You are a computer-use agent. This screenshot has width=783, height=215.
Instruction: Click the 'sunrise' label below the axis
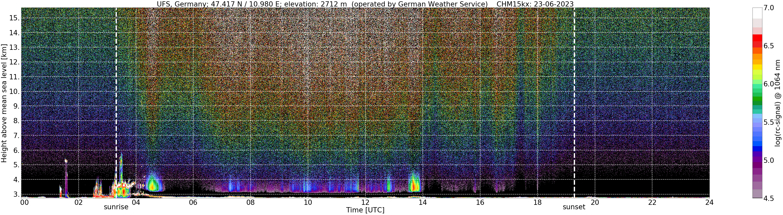(116, 207)
